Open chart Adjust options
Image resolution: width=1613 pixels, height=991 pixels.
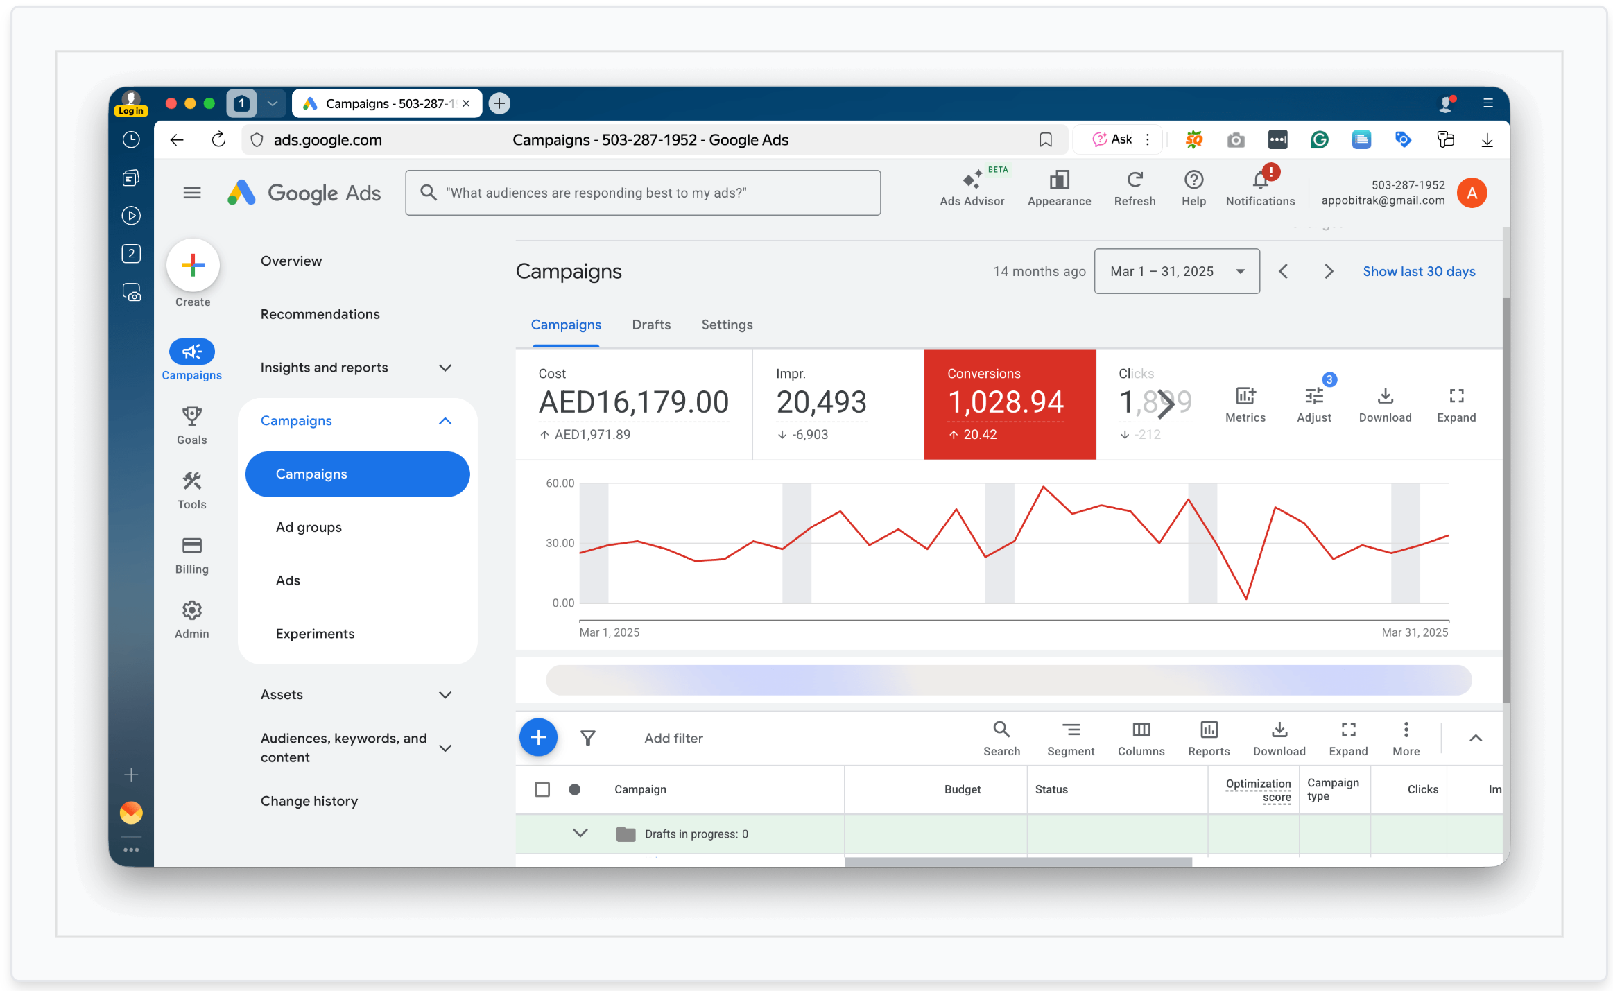tap(1313, 404)
